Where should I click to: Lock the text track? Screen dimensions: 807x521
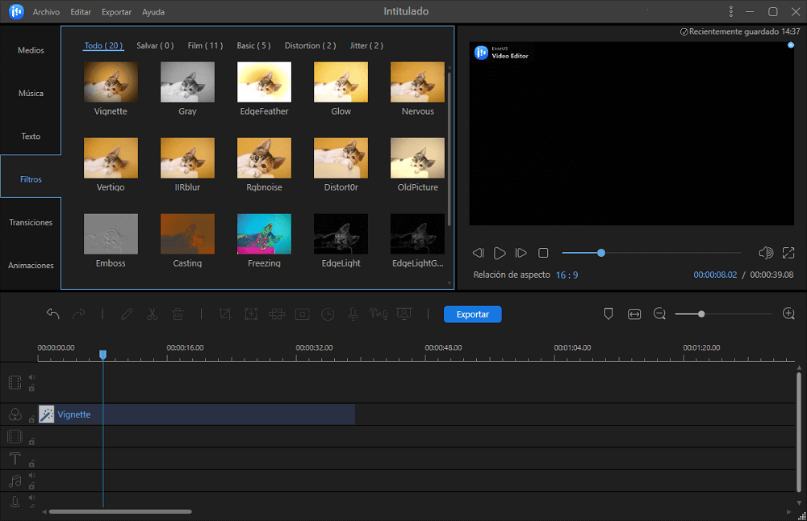pyautogui.click(x=32, y=464)
